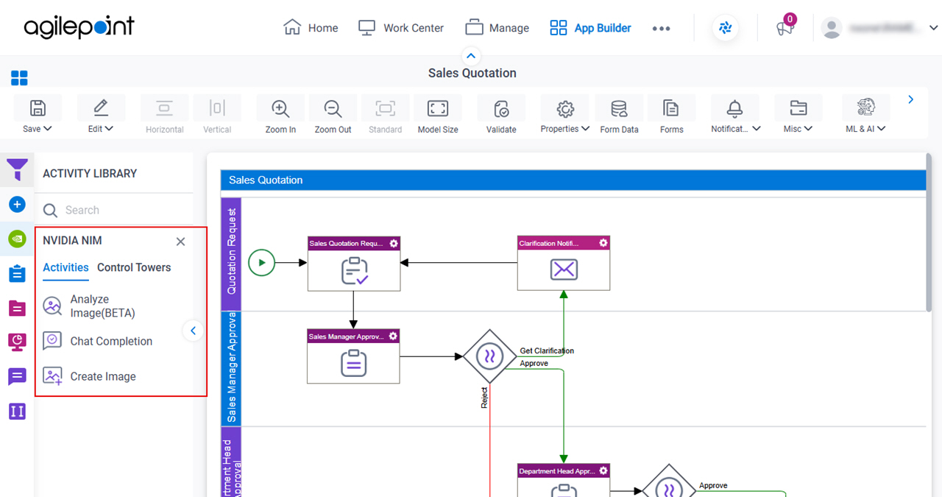Open Department Head Approval activity gear
Viewport: 942px width, 497px height.
[603, 470]
